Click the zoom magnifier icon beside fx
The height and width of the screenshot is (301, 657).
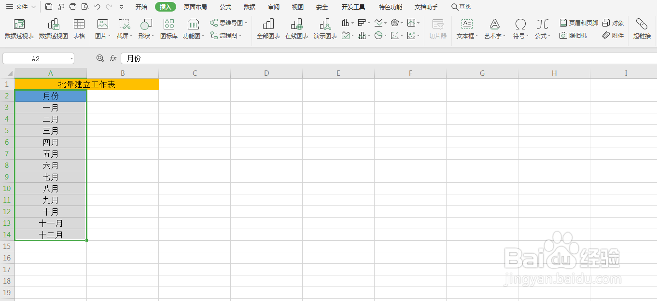(100, 58)
